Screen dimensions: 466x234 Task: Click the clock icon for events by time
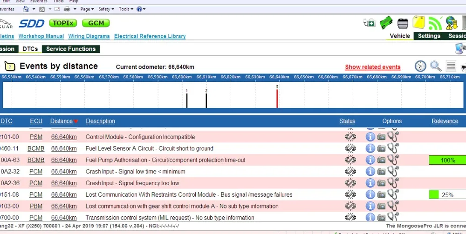tap(420, 66)
